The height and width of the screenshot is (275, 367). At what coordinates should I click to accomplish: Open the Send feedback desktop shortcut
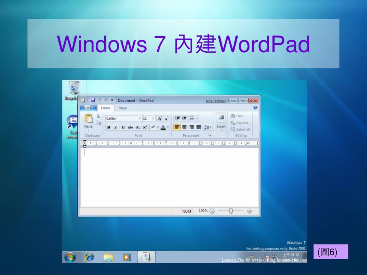tap(72, 127)
